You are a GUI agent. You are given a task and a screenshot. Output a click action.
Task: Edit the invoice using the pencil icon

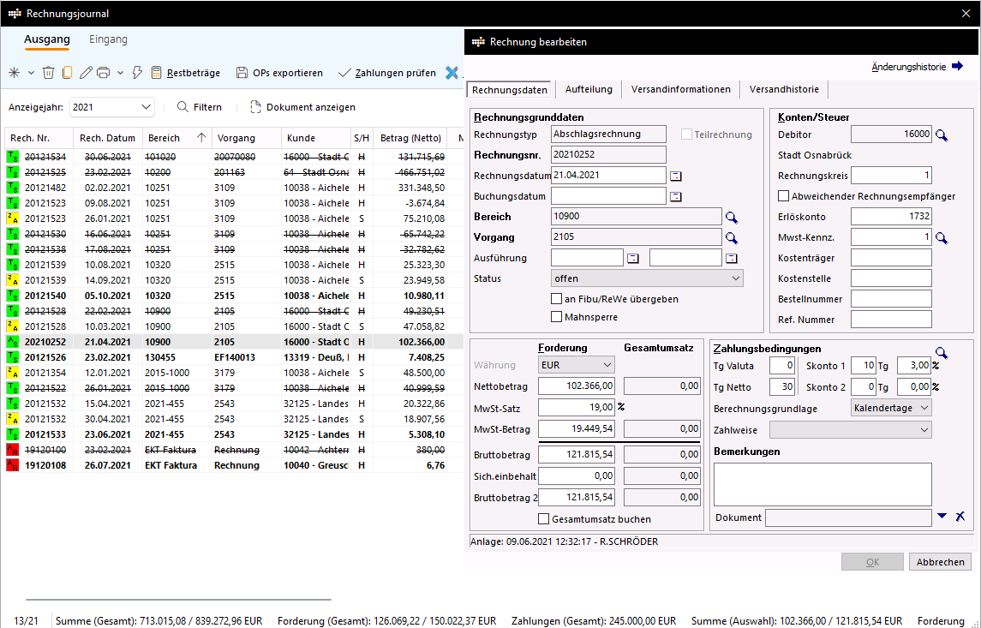click(x=86, y=73)
